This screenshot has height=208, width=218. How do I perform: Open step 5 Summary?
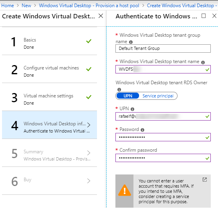point(50,153)
